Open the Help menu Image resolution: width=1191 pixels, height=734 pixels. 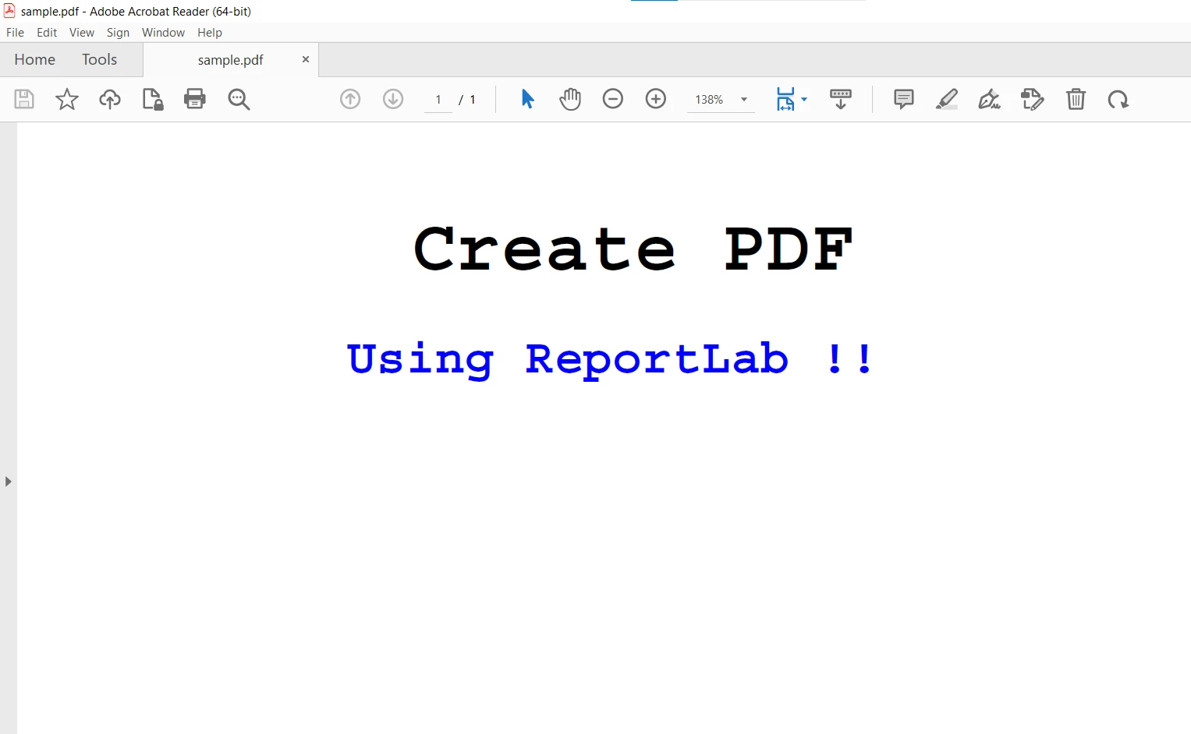(x=210, y=33)
